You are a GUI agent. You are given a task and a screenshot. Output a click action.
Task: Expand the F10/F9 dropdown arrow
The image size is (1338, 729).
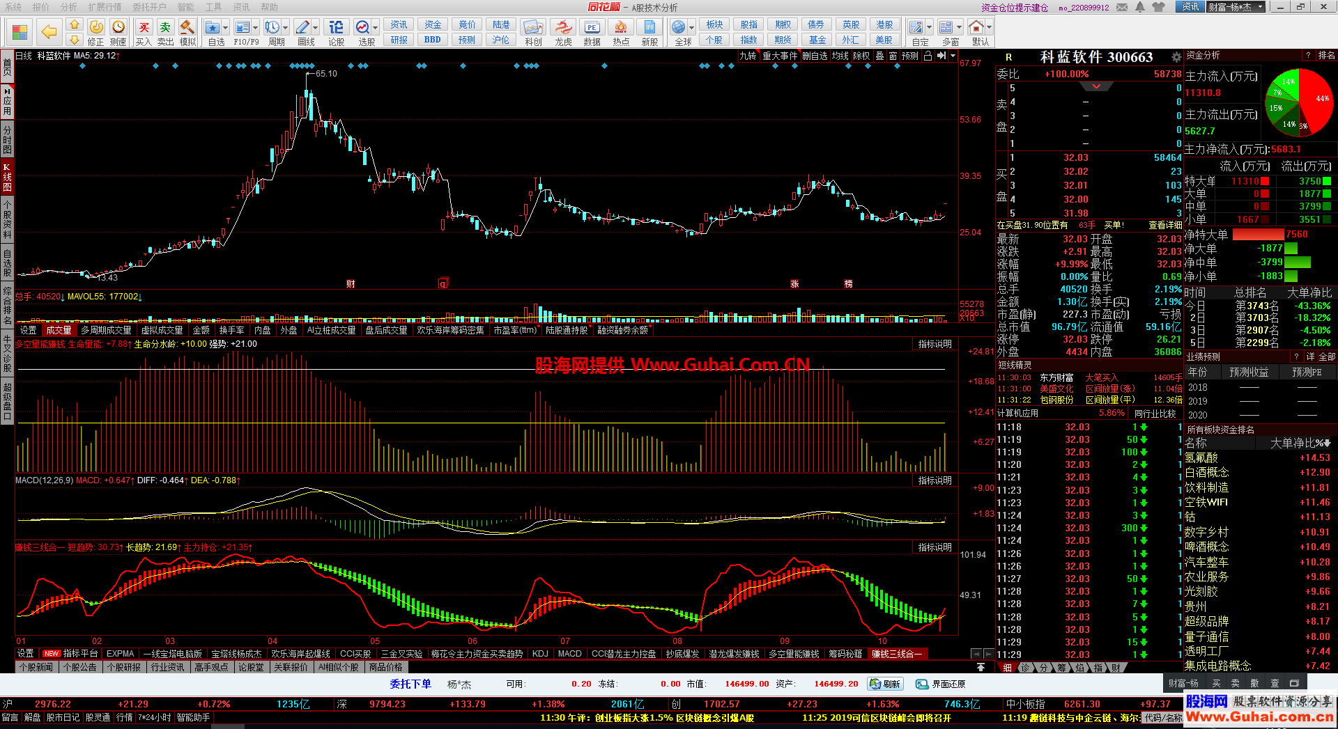[256, 28]
